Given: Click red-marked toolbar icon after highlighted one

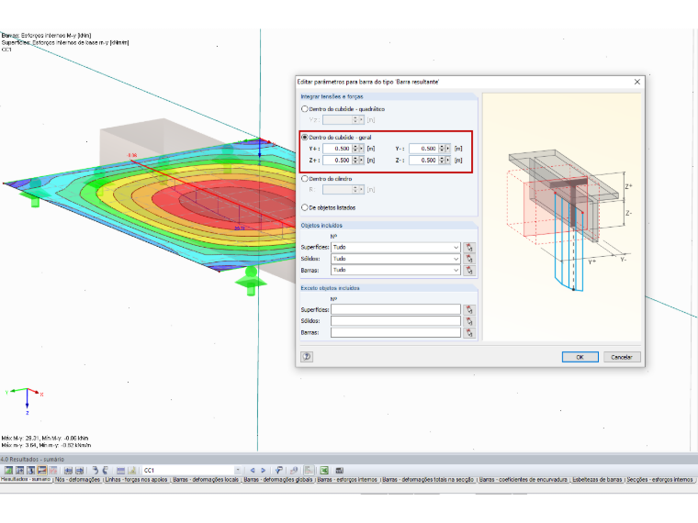Looking at the screenshot, I should coord(53,470).
